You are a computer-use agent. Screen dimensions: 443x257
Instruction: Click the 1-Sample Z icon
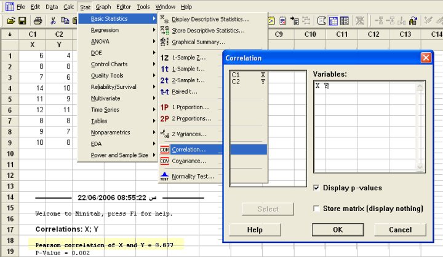click(x=164, y=58)
